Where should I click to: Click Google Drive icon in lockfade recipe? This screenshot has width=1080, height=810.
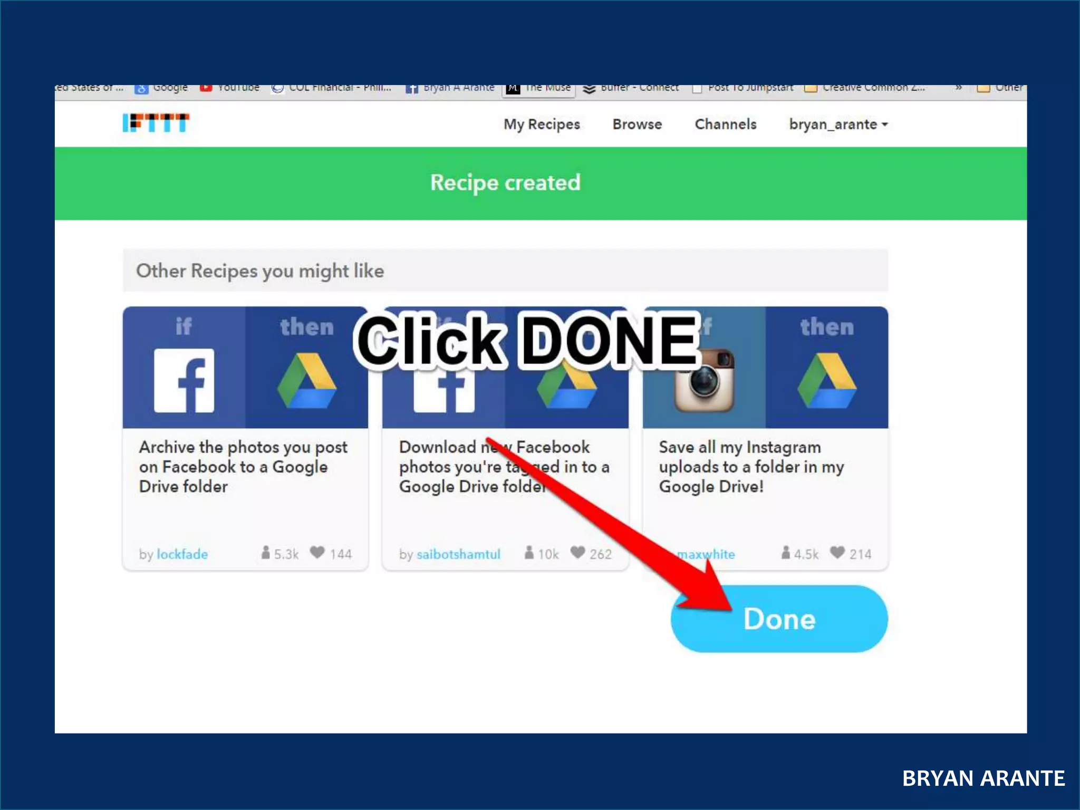[306, 381]
